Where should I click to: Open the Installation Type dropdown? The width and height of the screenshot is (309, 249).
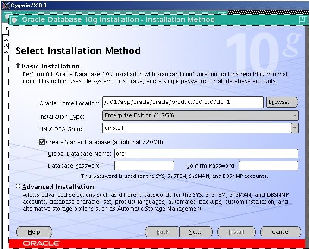(x=201, y=115)
